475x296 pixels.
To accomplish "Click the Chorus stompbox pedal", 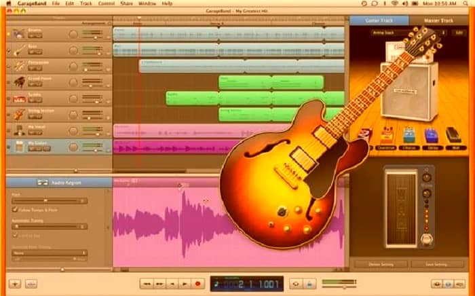I will 409,135.
